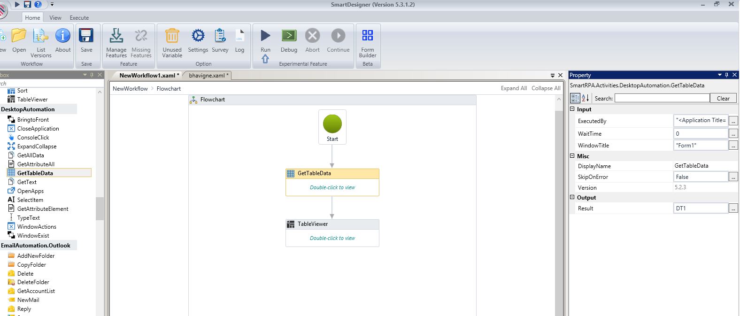Click the Clear button in Property search
The image size is (740, 316).
click(723, 98)
